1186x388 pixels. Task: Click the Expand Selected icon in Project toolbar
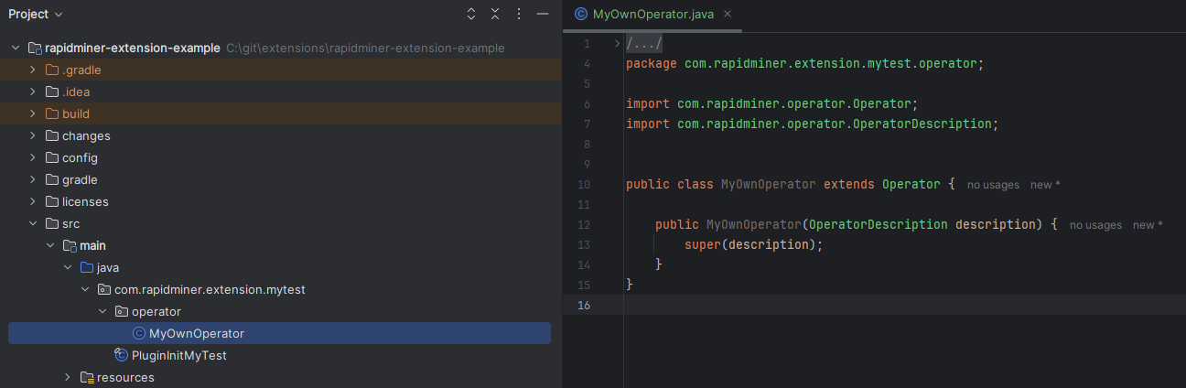click(471, 15)
